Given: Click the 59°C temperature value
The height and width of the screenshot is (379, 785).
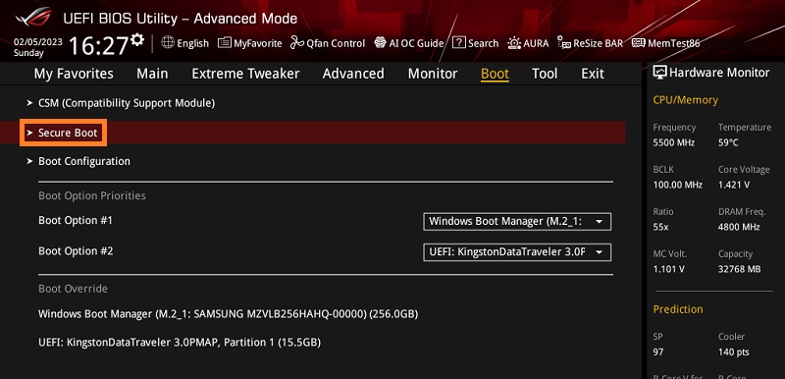Looking at the screenshot, I should pos(728,142).
